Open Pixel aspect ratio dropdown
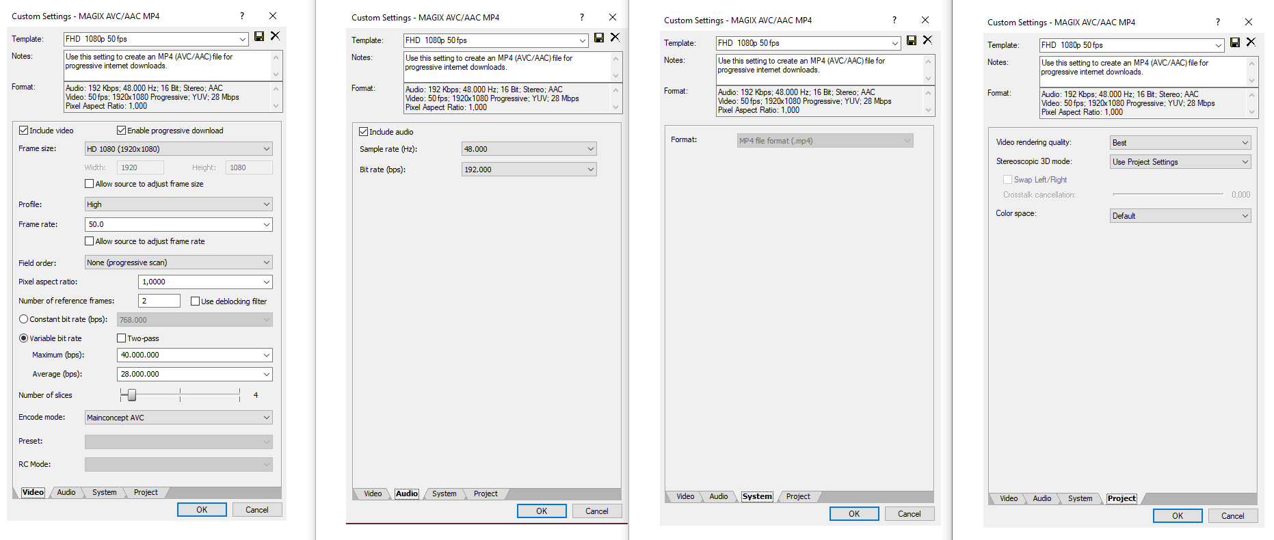 click(205, 282)
